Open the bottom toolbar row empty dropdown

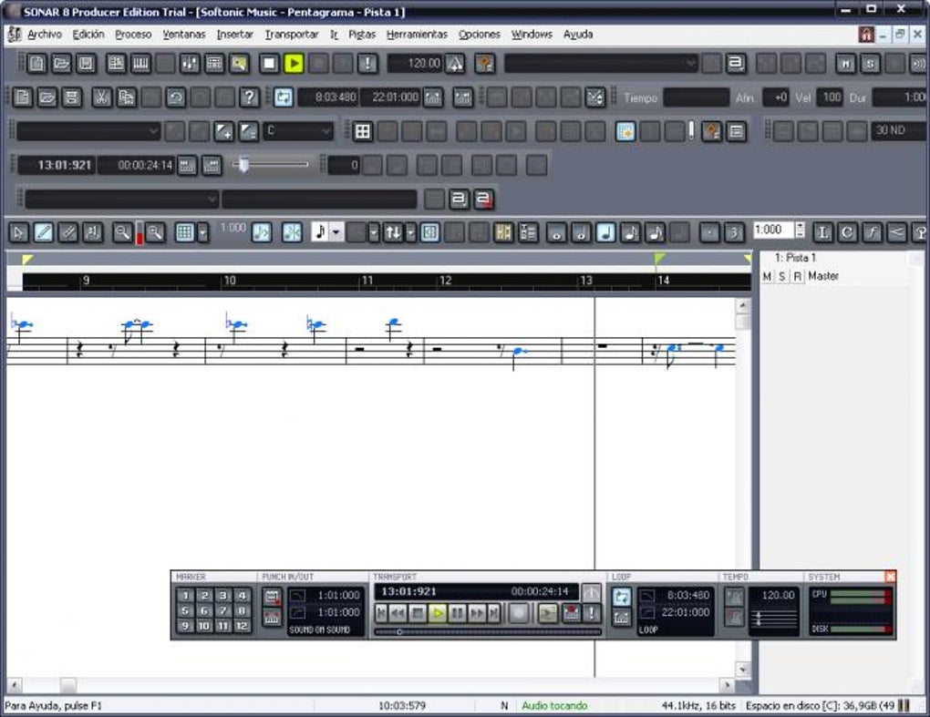coord(121,200)
